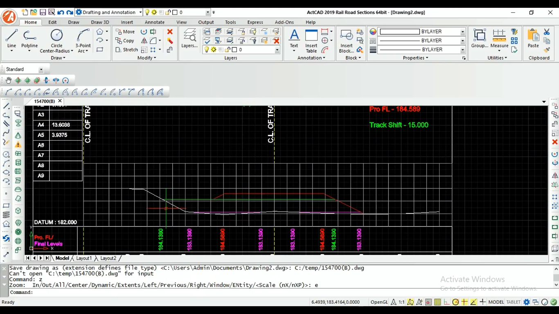The width and height of the screenshot is (559, 314).
Task: Toggle the layer lightbulb on/off in Layers panel
Action: [207, 49]
